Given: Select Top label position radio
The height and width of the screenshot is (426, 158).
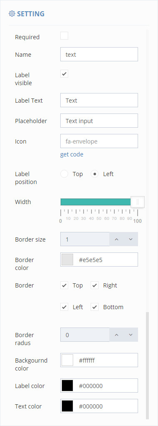Looking at the screenshot, I should pos(64,174).
